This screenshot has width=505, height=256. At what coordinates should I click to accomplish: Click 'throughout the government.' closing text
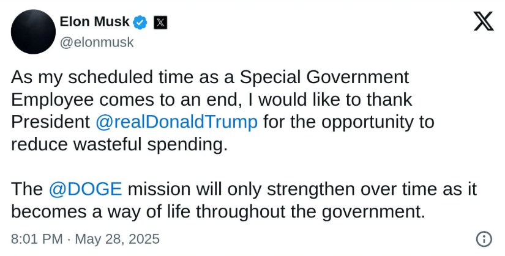coord(310,212)
